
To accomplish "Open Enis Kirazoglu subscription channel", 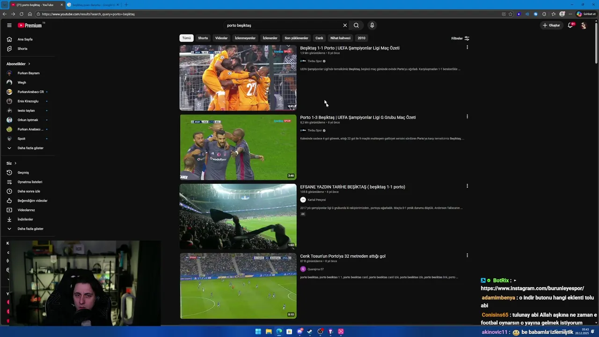I will click(x=27, y=101).
